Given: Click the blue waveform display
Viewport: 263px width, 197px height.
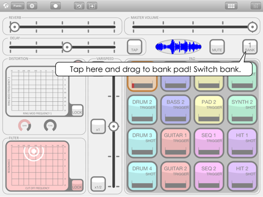Looking at the screenshot, I should tap(178, 47).
